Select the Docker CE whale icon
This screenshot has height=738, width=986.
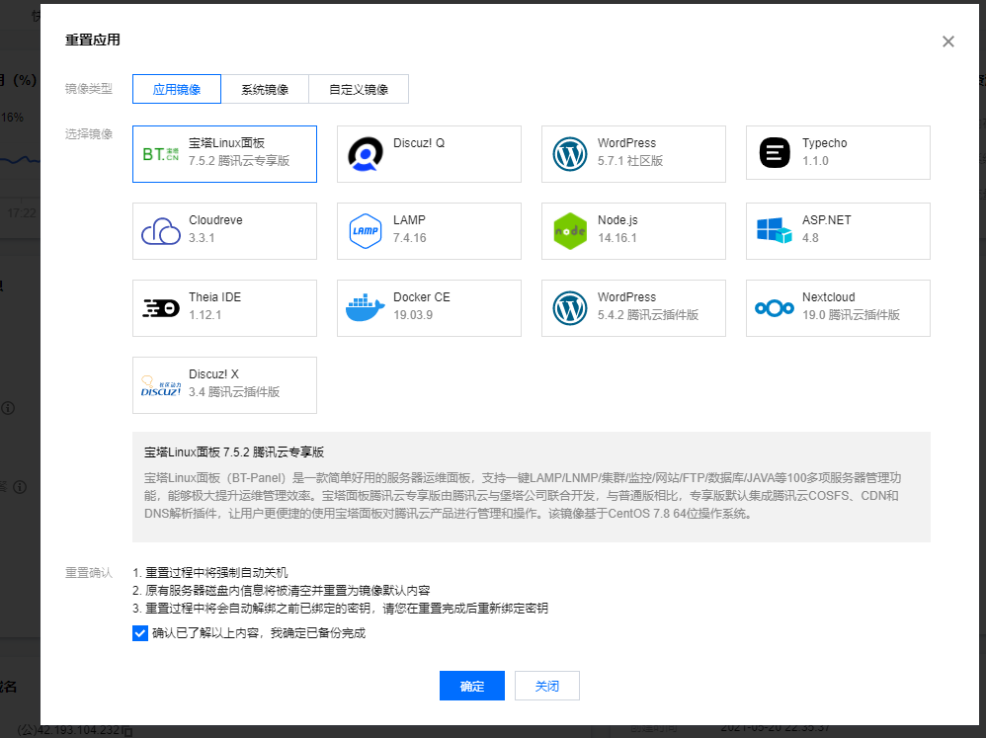(x=366, y=308)
